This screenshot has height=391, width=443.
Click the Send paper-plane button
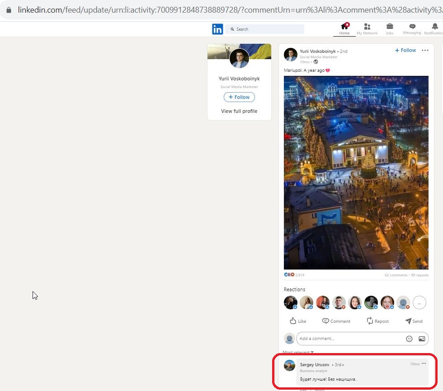pos(414,321)
